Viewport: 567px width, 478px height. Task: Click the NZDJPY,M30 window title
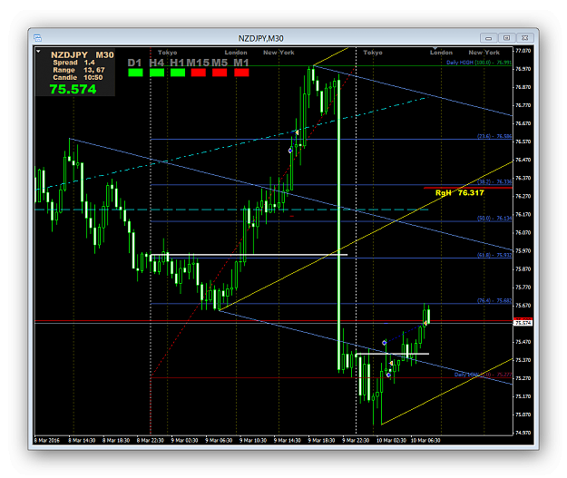(260, 38)
